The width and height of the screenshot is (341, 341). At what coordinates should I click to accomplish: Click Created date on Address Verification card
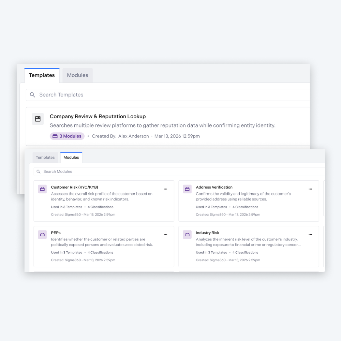228,214
